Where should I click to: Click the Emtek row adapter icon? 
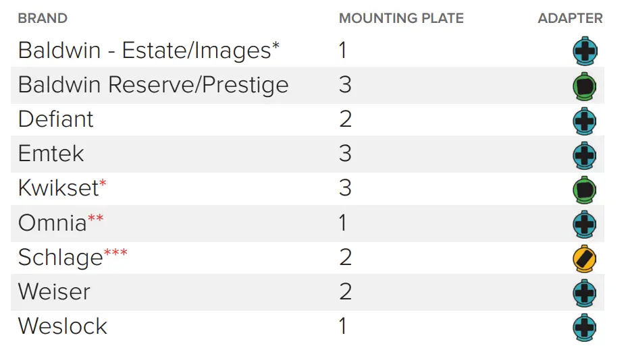click(584, 155)
